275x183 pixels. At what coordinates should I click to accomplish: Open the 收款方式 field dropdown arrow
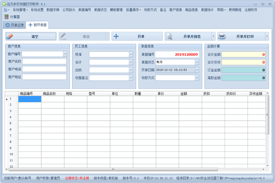coord(197,78)
